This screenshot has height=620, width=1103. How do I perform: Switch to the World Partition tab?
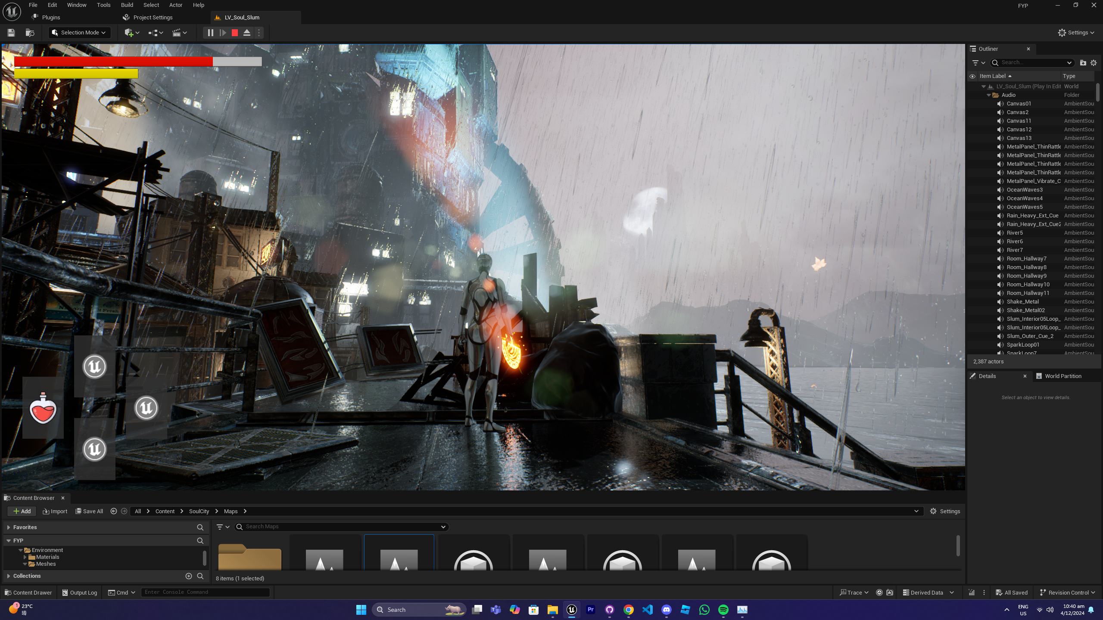[x=1062, y=376]
